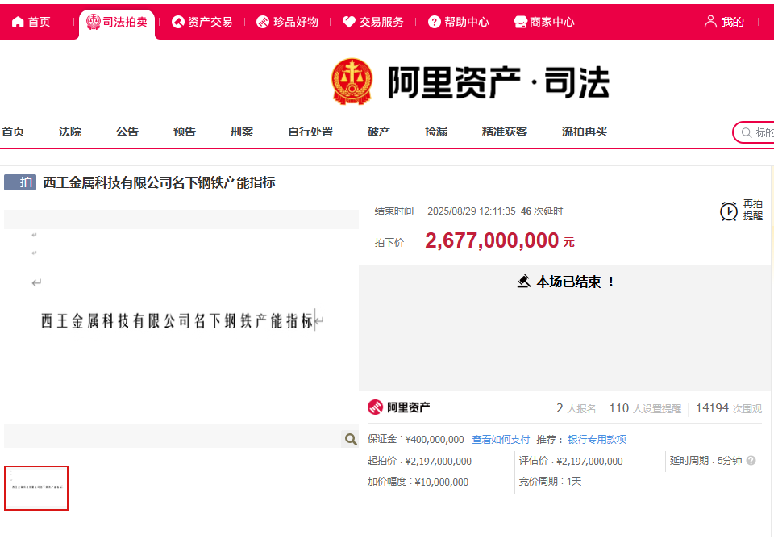Open the 珍品好物 menu item
This screenshot has width=774, height=539.
click(x=296, y=22)
